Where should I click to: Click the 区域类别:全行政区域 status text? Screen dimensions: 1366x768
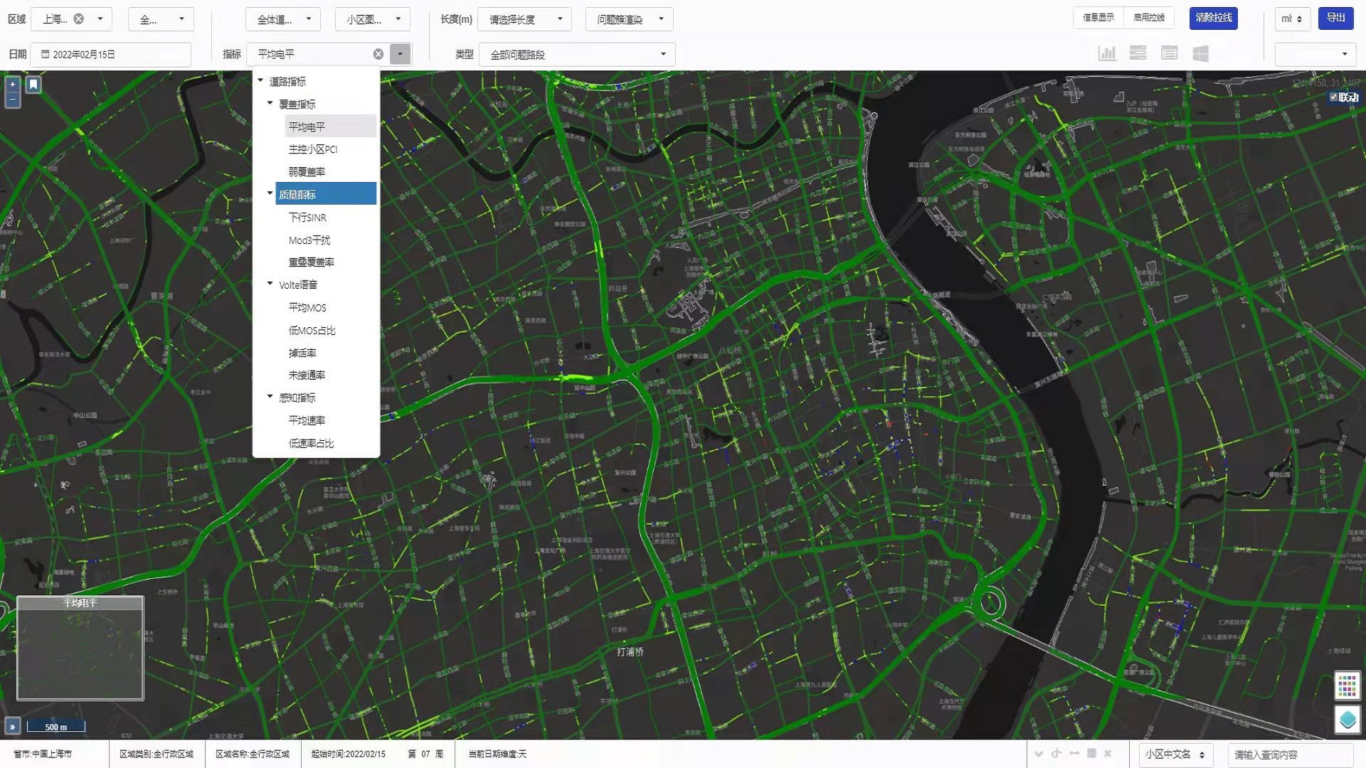157,754
